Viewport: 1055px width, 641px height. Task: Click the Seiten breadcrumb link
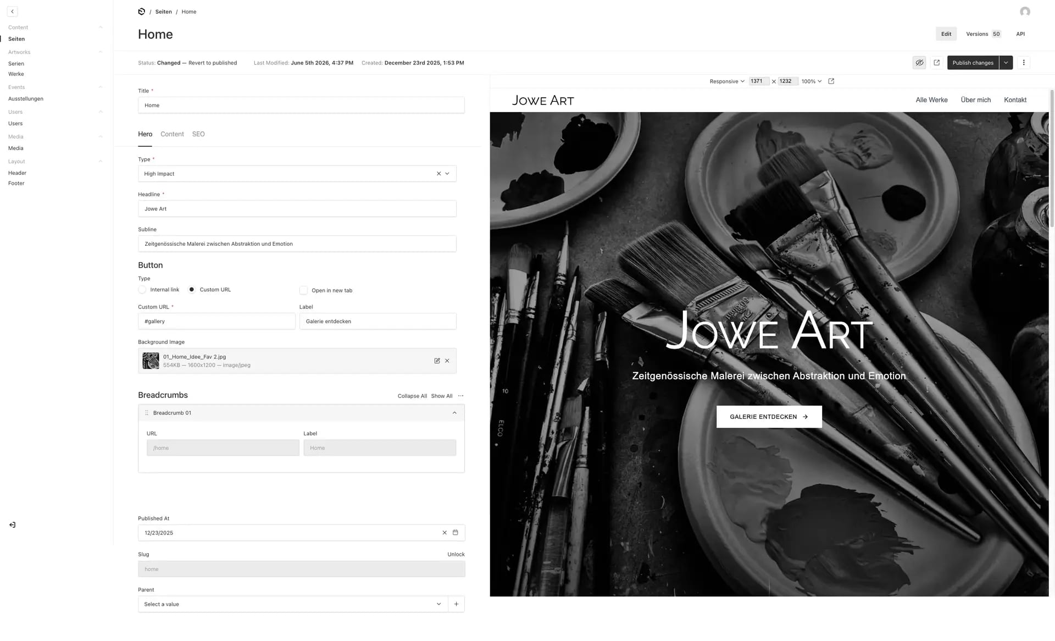point(163,12)
